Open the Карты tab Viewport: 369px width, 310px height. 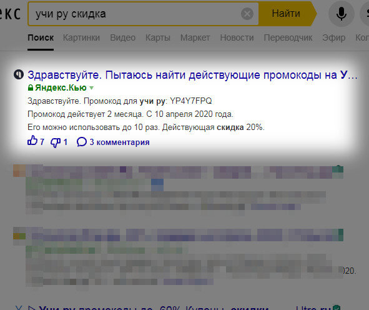click(158, 37)
